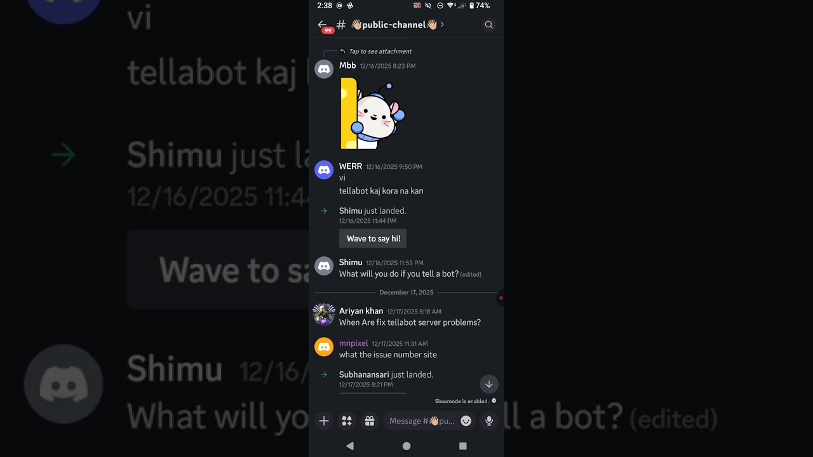The height and width of the screenshot is (457, 813).
Task: Open the gift icon
Action: (370, 421)
